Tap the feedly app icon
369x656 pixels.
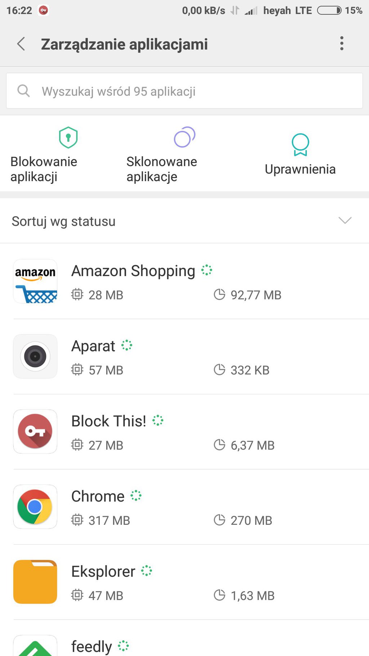pos(35,647)
